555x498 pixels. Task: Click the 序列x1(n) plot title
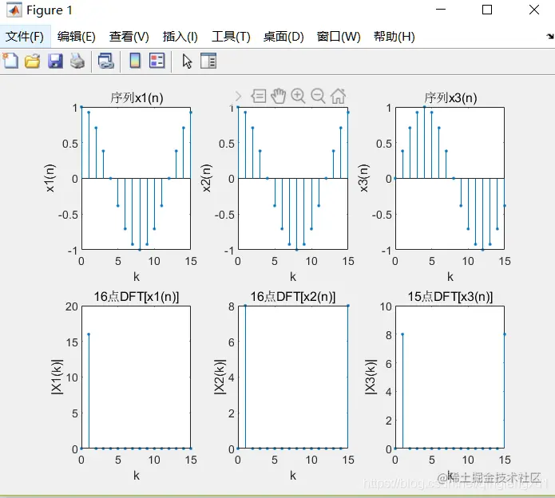tap(137, 97)
